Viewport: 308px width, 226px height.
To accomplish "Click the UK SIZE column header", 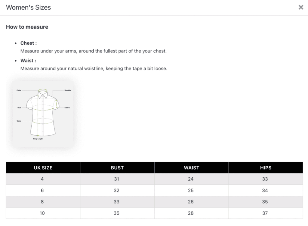I will pos(43,167).
